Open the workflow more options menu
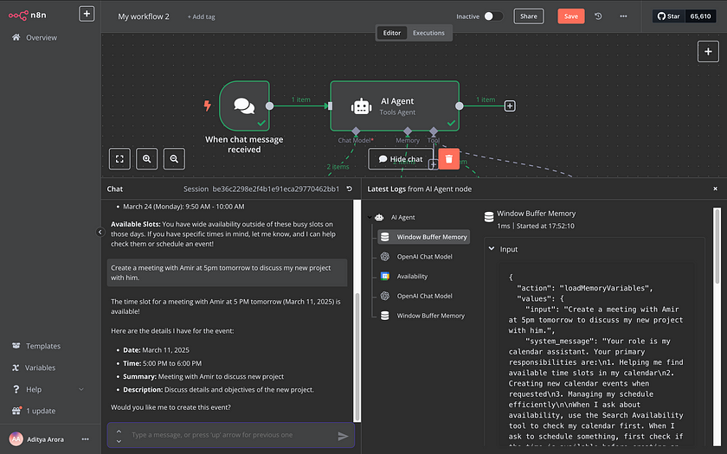 pos(623,16)
